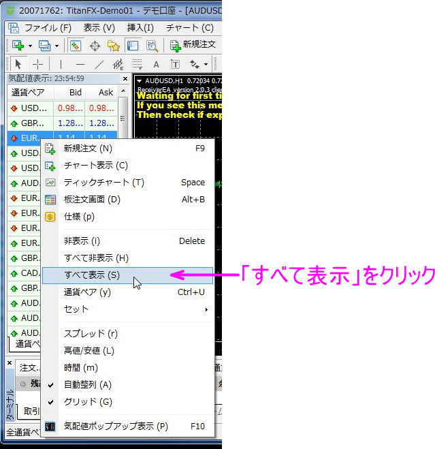Screen dimensions: 435x449
Task: Select the text label T tool
Action: (x=175, y=64)
